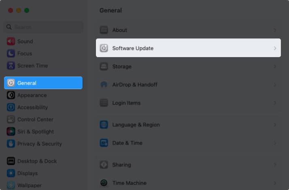The image size is (289, 190).
Task: Click the Appearance icon in sidebar
Action: click(11, 95)
